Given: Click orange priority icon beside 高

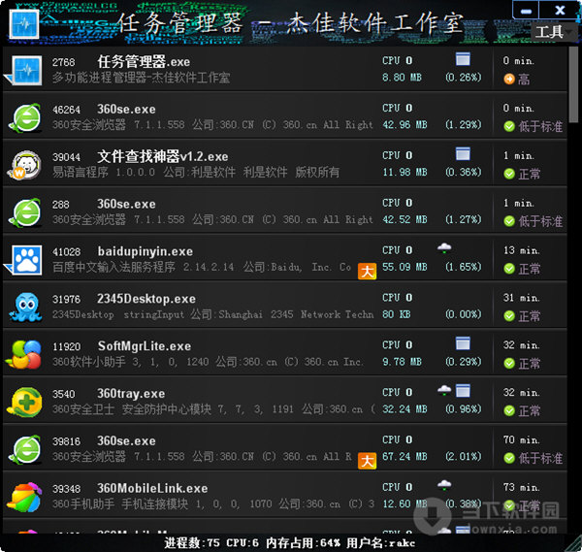Looking at the screenshot, I should point(509,79).
